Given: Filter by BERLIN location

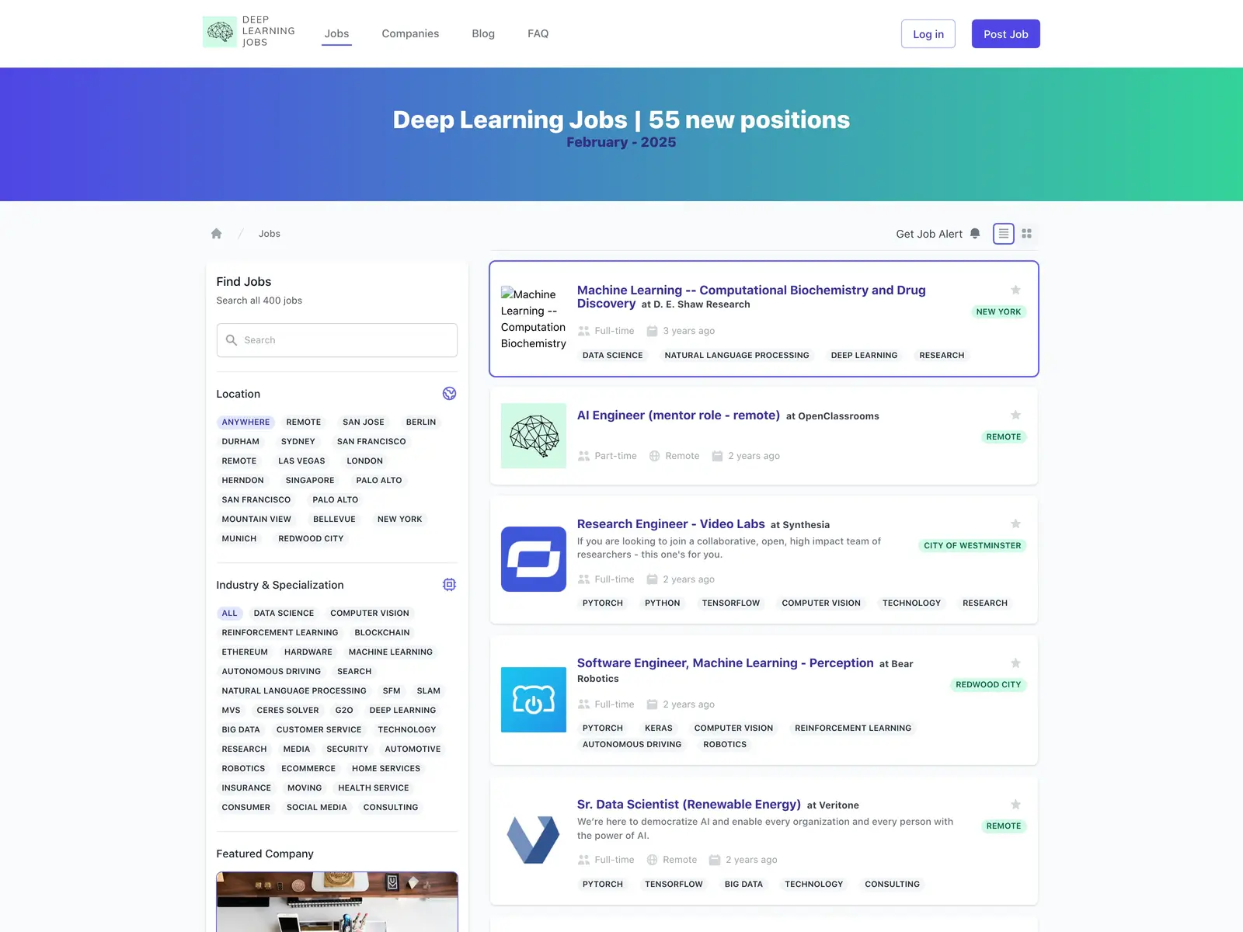Looking at the screenshot, I should coord(421,422).
